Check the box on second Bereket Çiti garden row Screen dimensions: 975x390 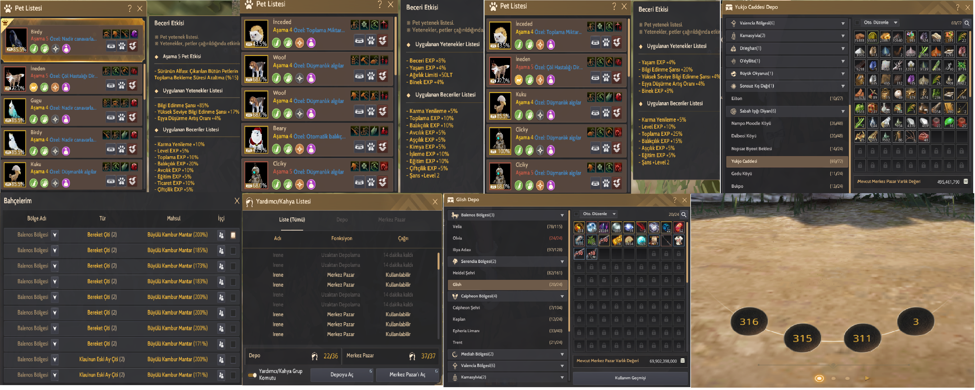coord(233,251)
